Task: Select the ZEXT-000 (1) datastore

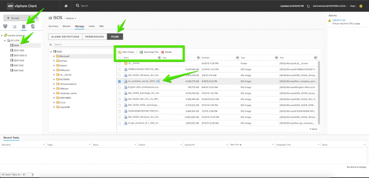Action: (20, 55)
